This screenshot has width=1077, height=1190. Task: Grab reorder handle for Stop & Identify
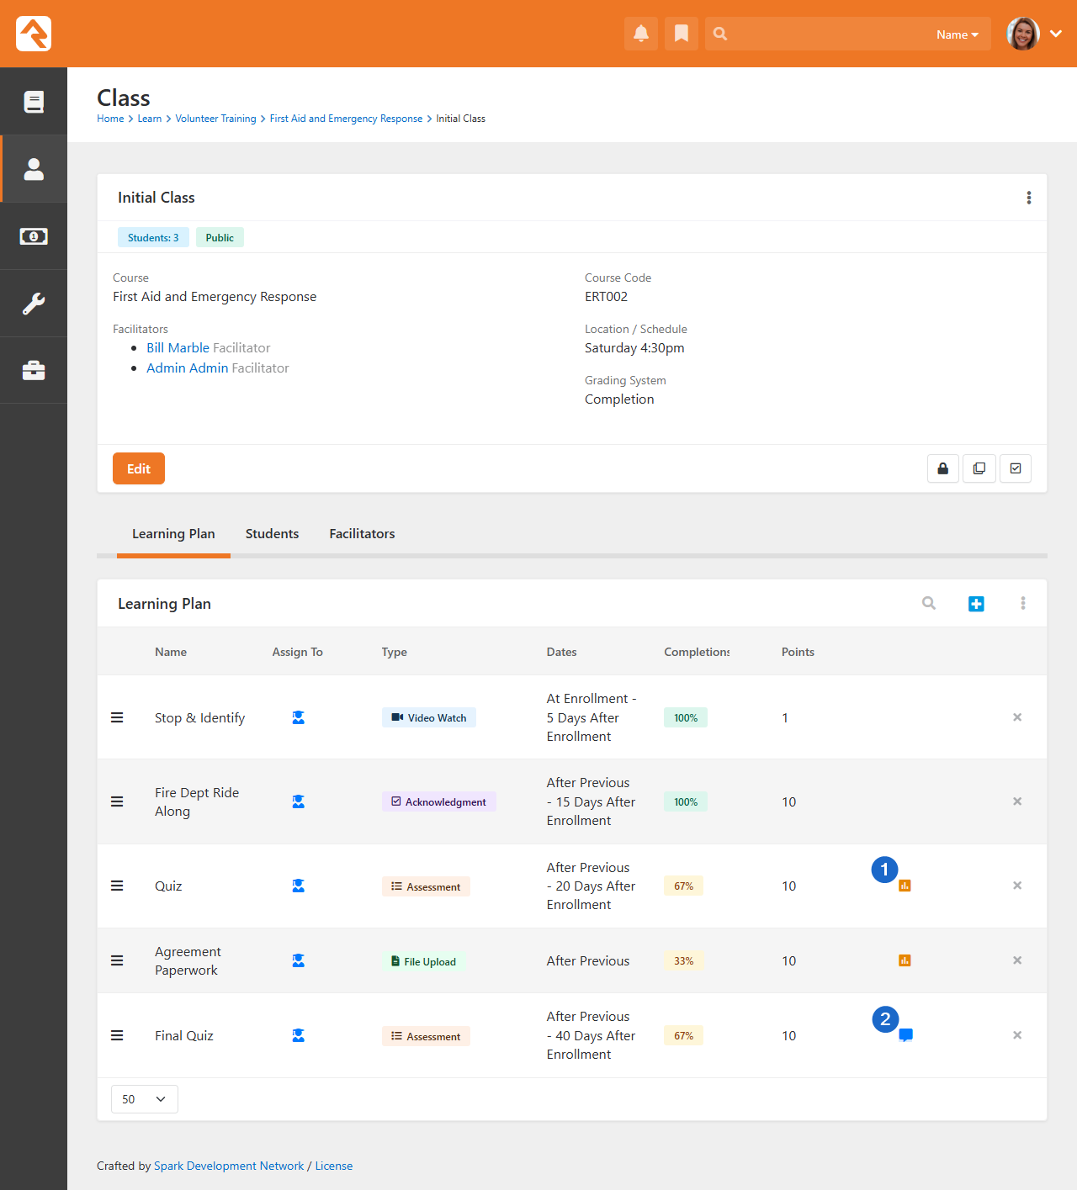pos(117,717)
